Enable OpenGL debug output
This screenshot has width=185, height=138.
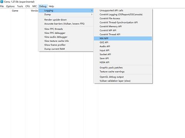pyautogui.click(x=123, y=77)
